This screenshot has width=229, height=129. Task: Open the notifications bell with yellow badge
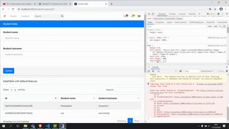[x=133, y=16]
